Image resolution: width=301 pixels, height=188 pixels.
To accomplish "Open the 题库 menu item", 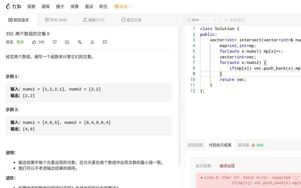I will pyautogui.click(x=46, y=6).
